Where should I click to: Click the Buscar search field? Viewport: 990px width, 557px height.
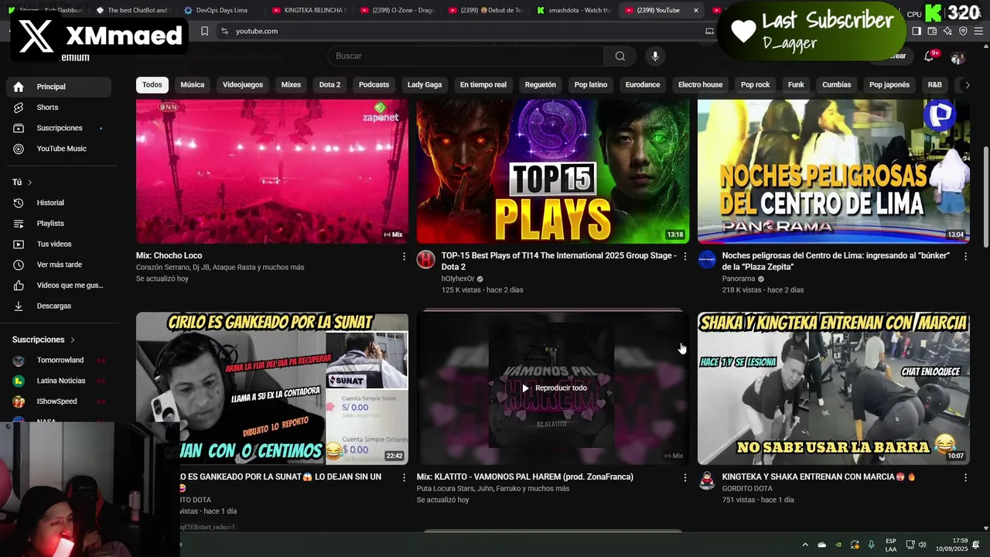[466, 56]
